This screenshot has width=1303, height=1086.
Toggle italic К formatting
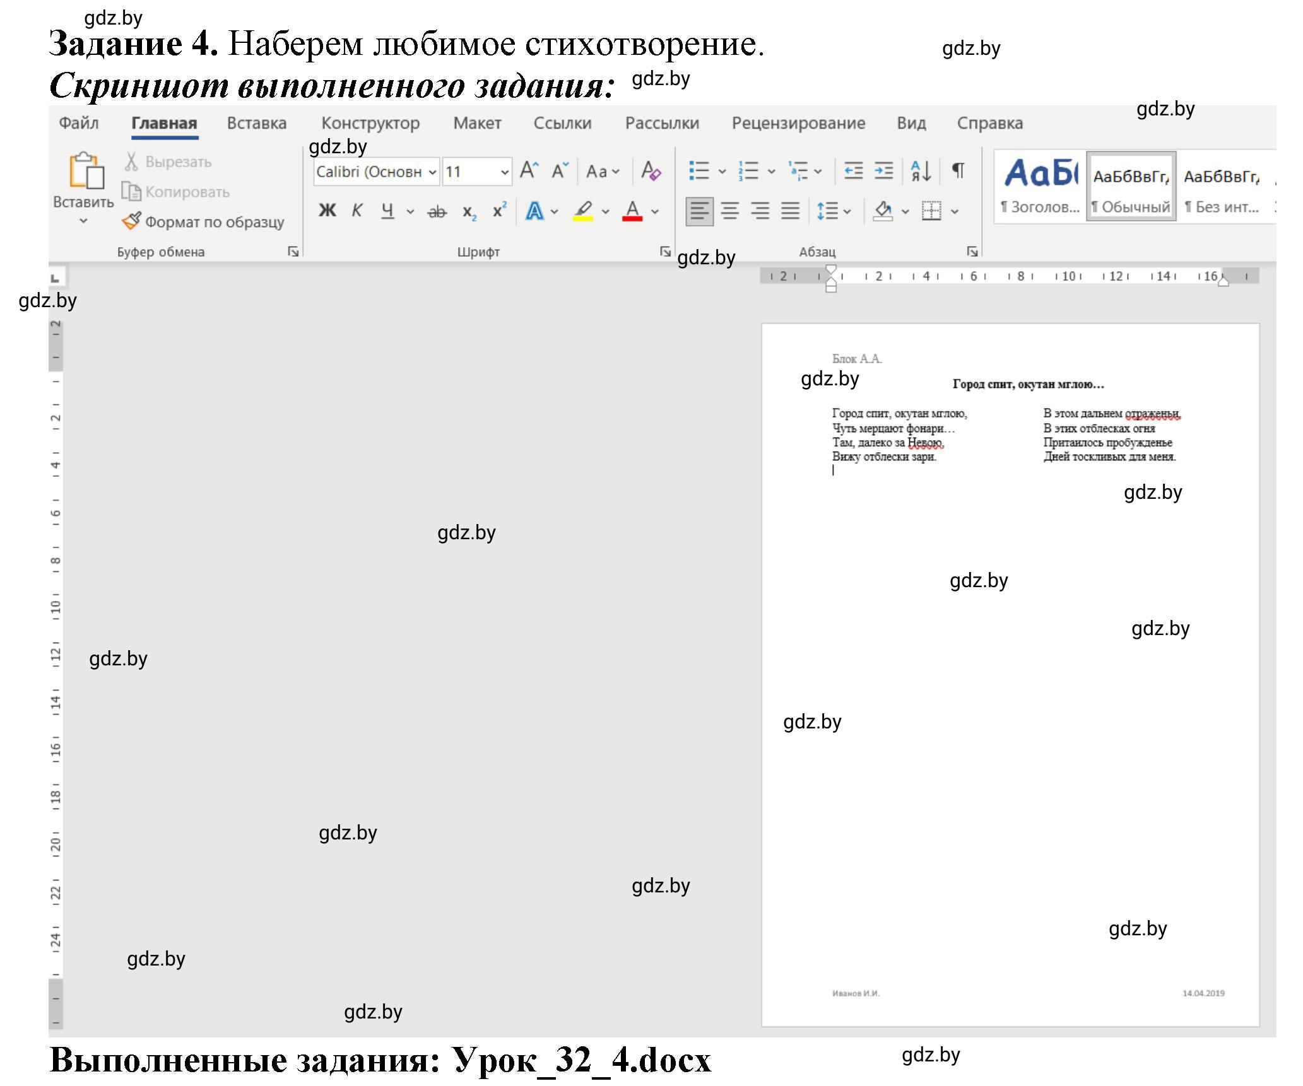click(x=357, y=211)
